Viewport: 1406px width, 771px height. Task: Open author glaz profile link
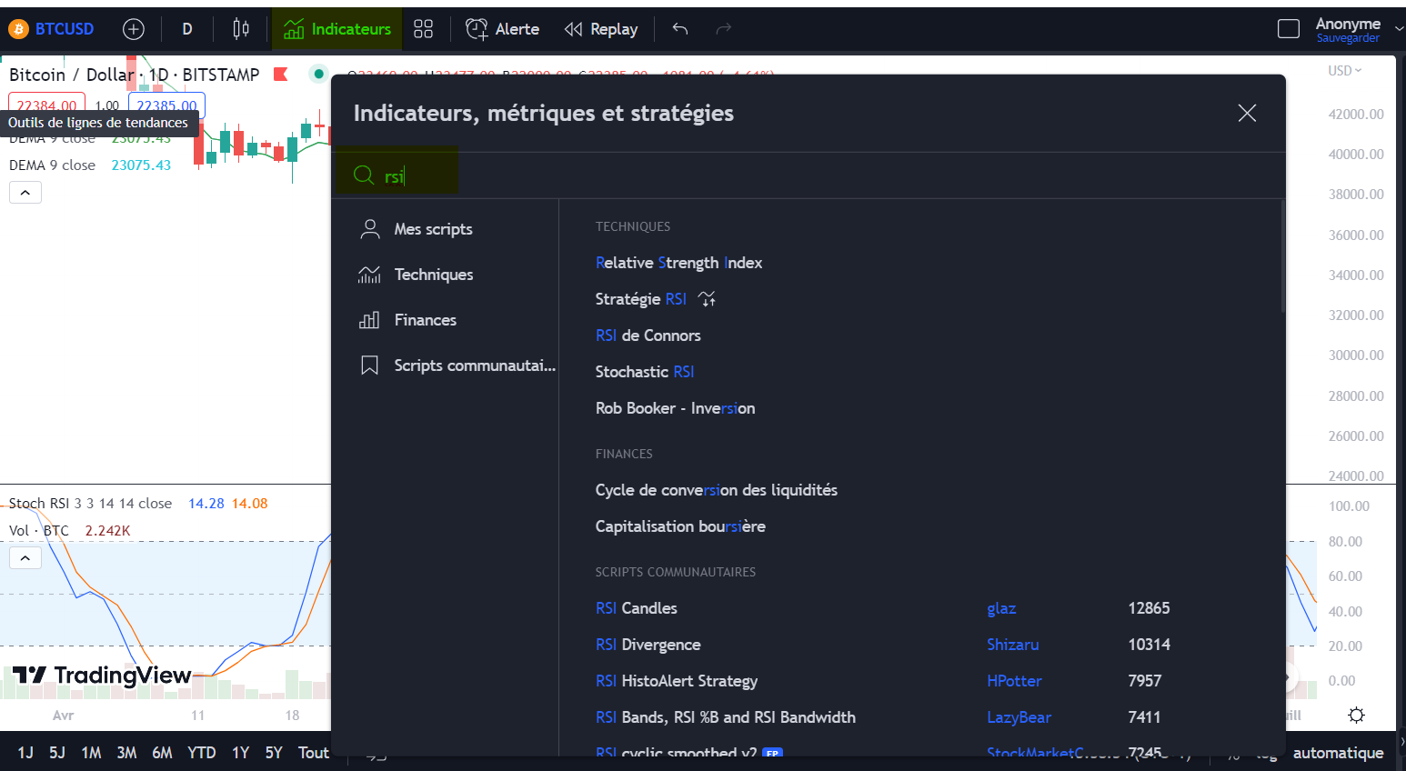tap(1001, 608)
